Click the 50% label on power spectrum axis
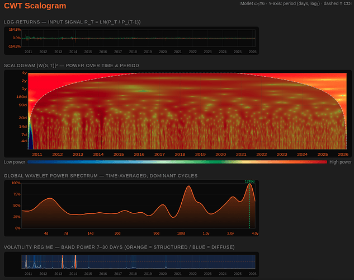Image resolution: width=354 pixels, height=280 pixels. click(17, 206)
